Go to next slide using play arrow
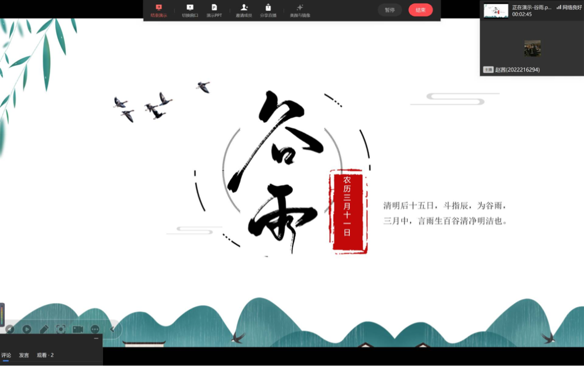 (26, 329)
